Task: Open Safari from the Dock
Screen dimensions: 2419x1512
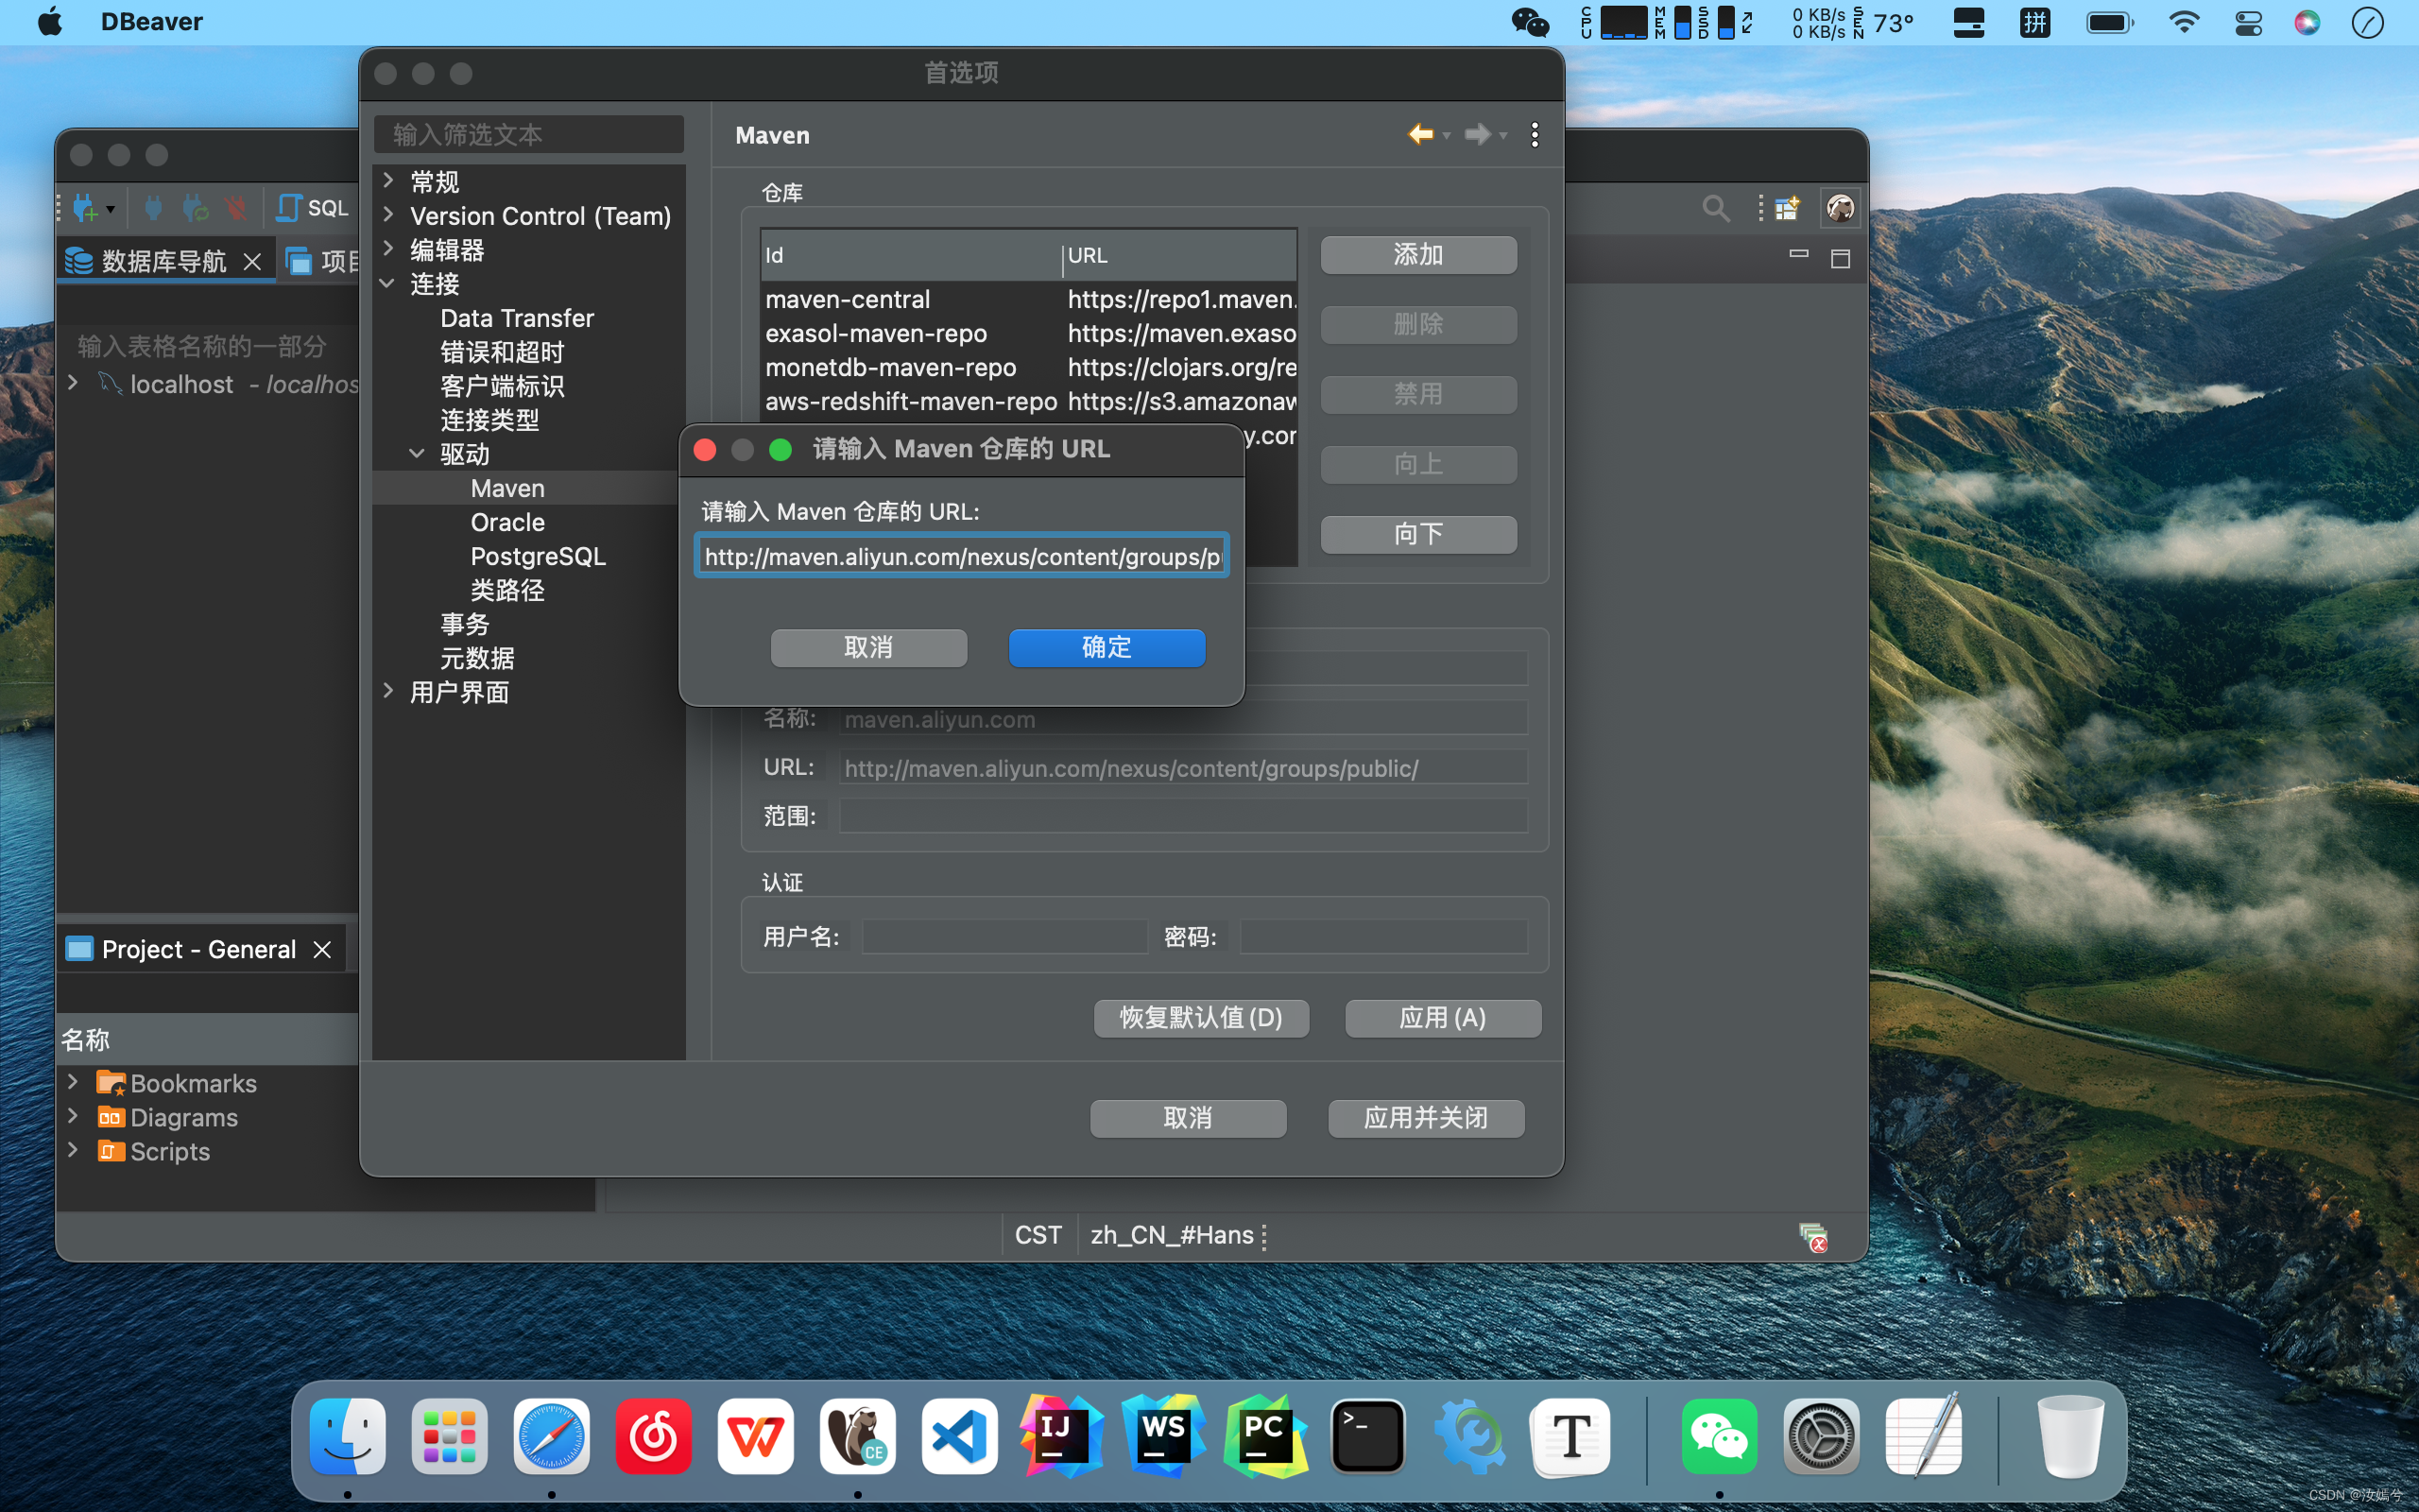Action: click(552, 1437)
